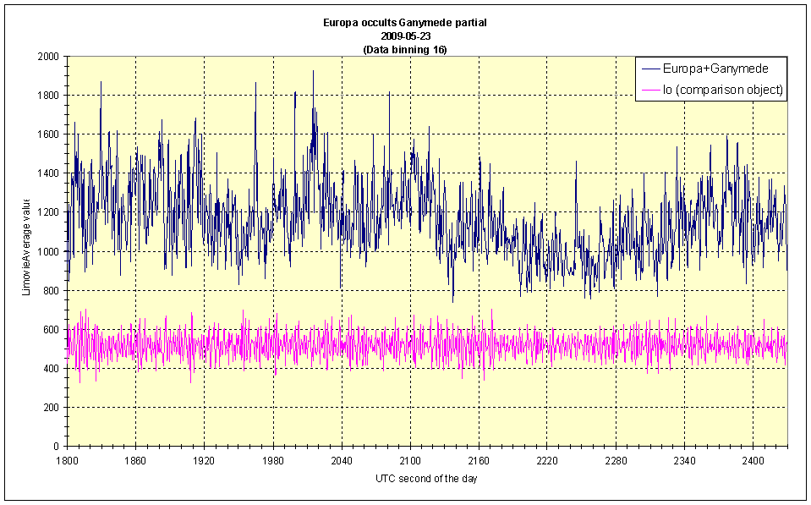Click the y-axis label 1600
This screenshot has height=505, width=811.
point(48,134)
